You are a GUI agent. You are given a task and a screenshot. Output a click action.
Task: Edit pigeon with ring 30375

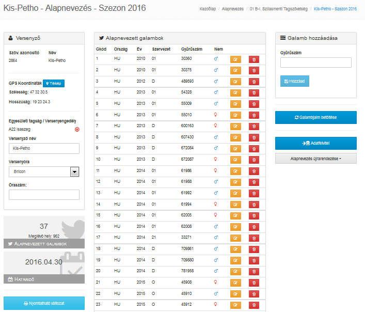pos(235,70)
